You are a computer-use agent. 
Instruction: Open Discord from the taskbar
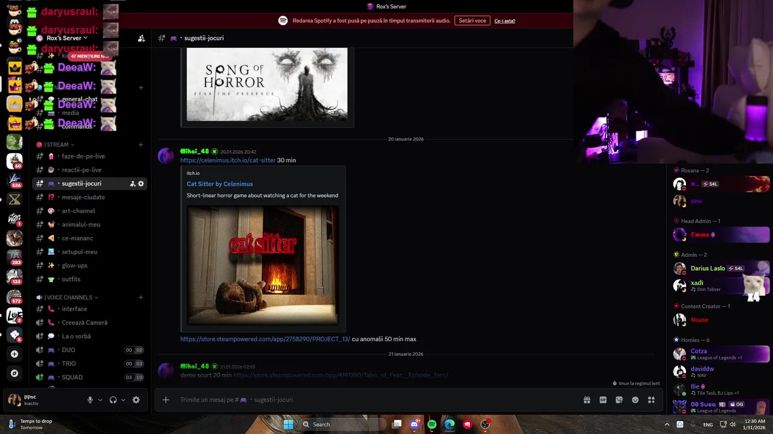pyautogui.click(x=414, y=424)
